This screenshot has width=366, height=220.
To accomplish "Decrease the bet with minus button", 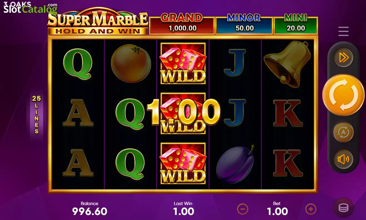I will click(243, 209).
